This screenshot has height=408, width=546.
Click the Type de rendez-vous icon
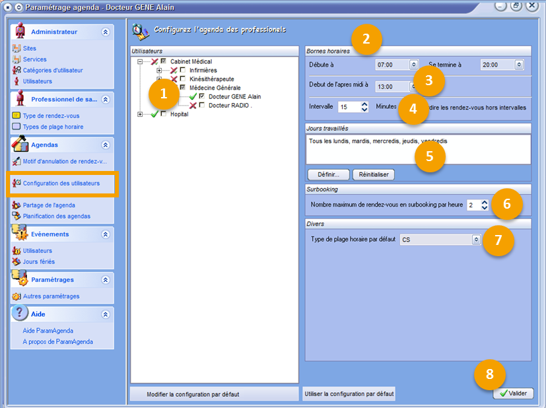[17, 116]
